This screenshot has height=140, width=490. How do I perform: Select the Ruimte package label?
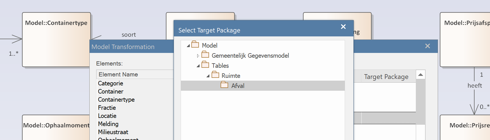pos(231,76)
